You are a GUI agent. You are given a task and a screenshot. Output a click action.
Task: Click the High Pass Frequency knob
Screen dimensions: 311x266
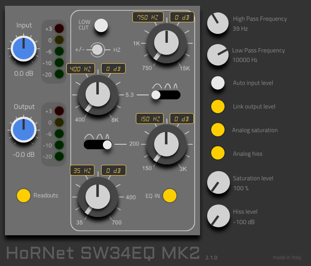[x=218, y=23]
